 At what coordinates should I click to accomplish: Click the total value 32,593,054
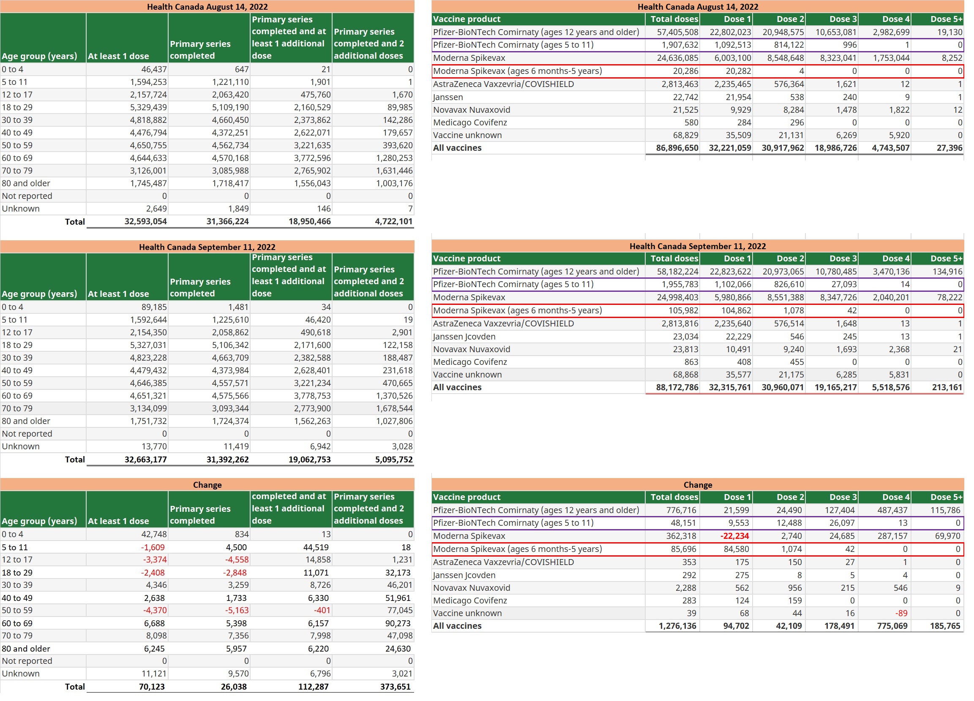[127, 222]
